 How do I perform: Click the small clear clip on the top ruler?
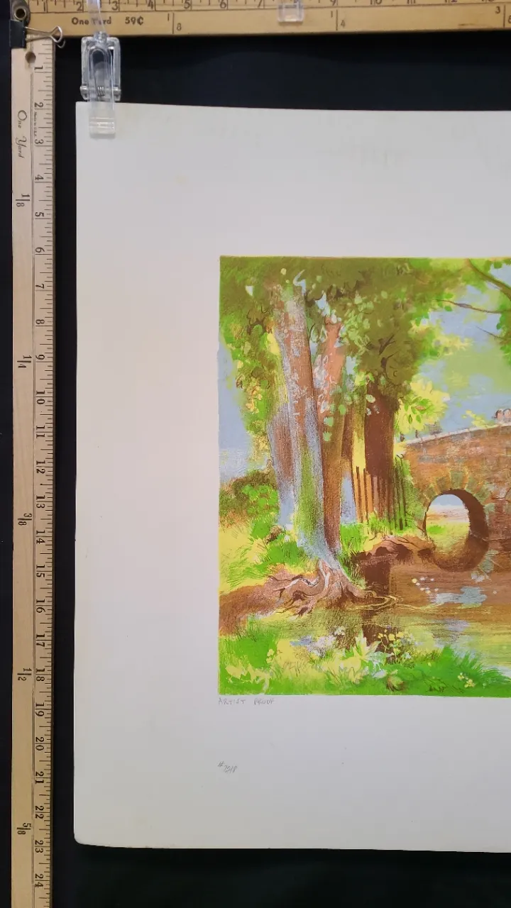click(290, 11)
